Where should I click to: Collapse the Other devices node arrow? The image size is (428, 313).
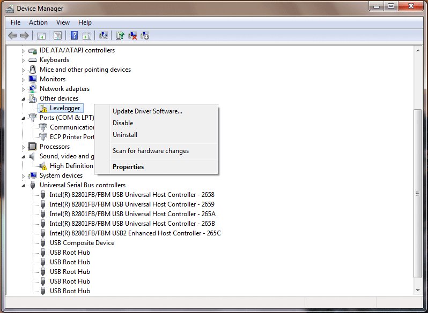pyautogui.click(x=23, y=99)
